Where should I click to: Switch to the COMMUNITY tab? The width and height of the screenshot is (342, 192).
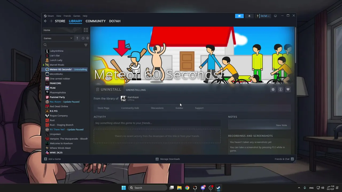tap(96, 21)
